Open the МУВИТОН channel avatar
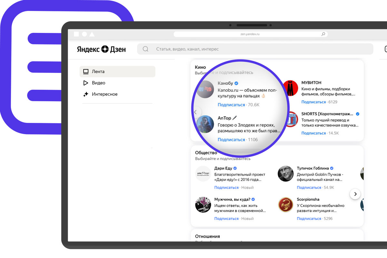 pos(291,88)
